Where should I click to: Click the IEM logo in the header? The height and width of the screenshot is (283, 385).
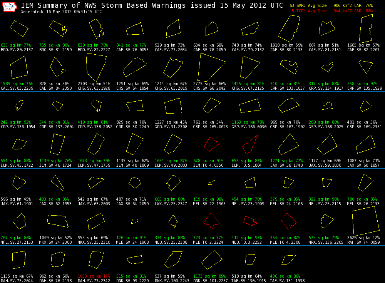point(10,7)
